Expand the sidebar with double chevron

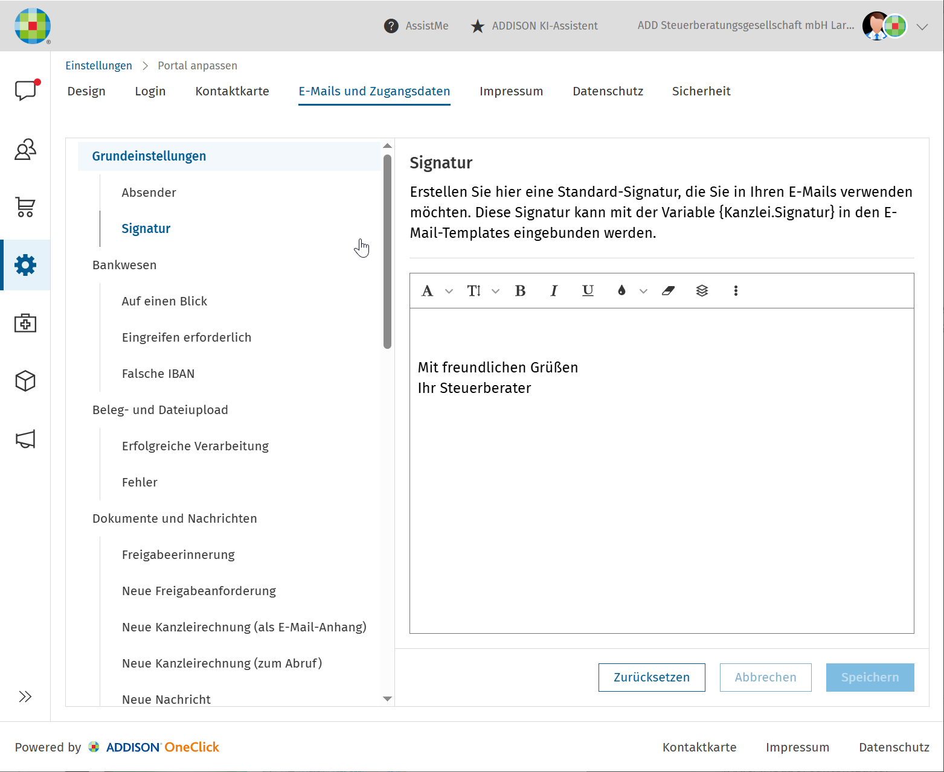[x=25, y=697]
